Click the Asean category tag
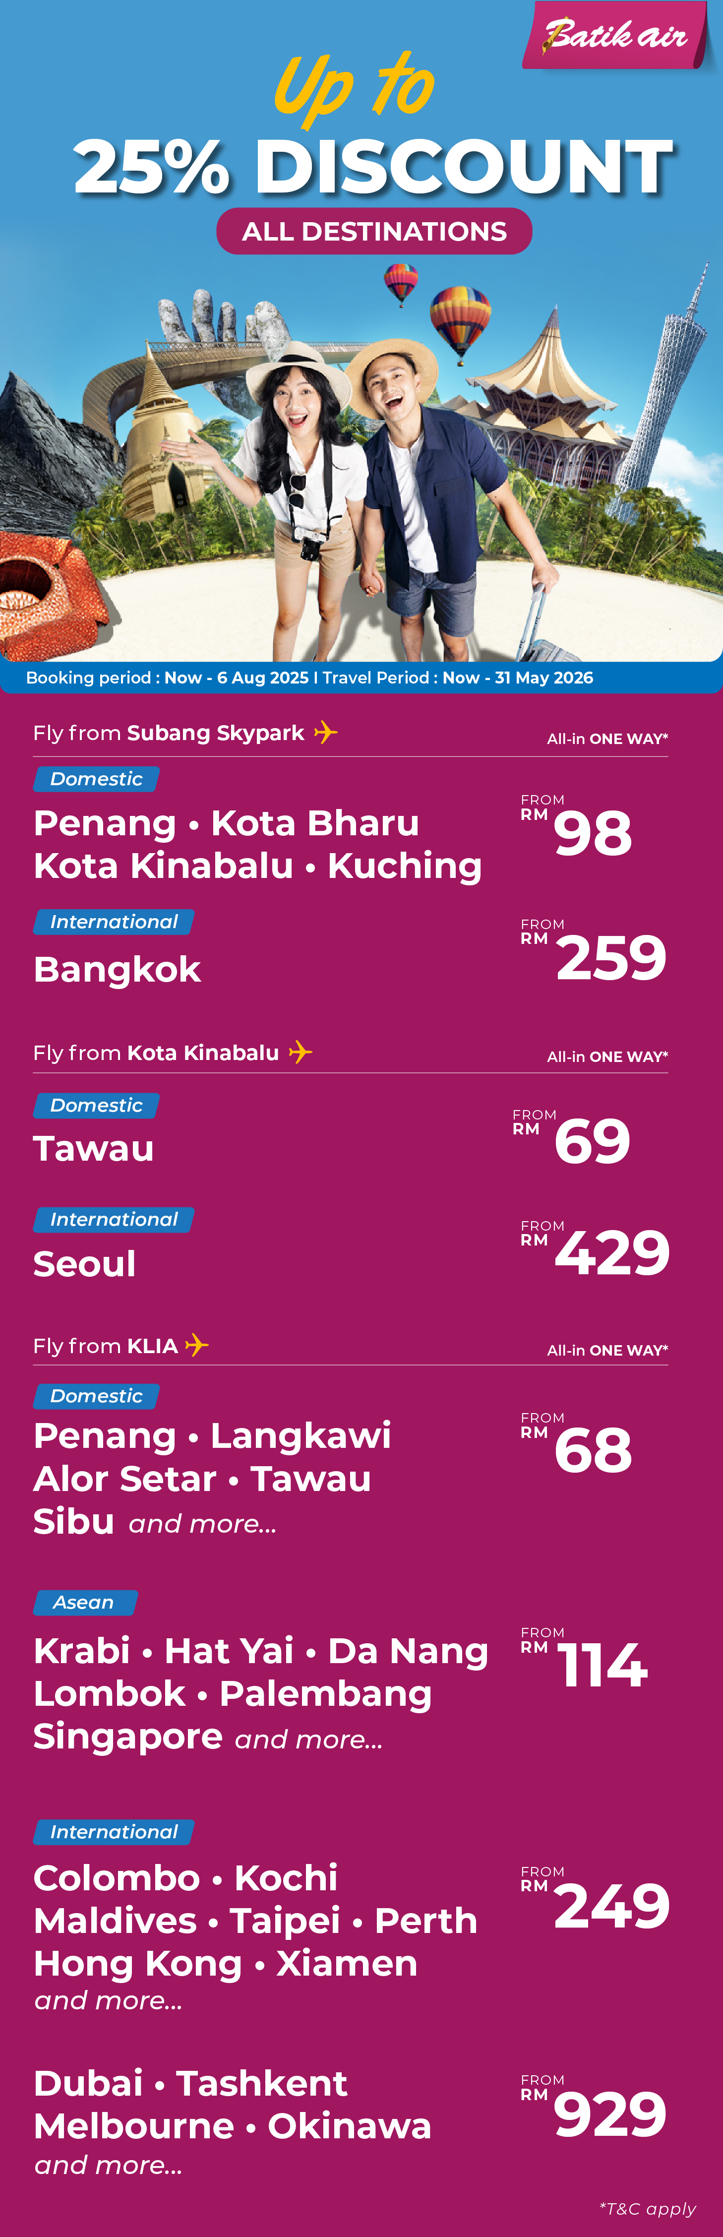The width and height of the screenshot is (723, 2237). coord(85,1602)
